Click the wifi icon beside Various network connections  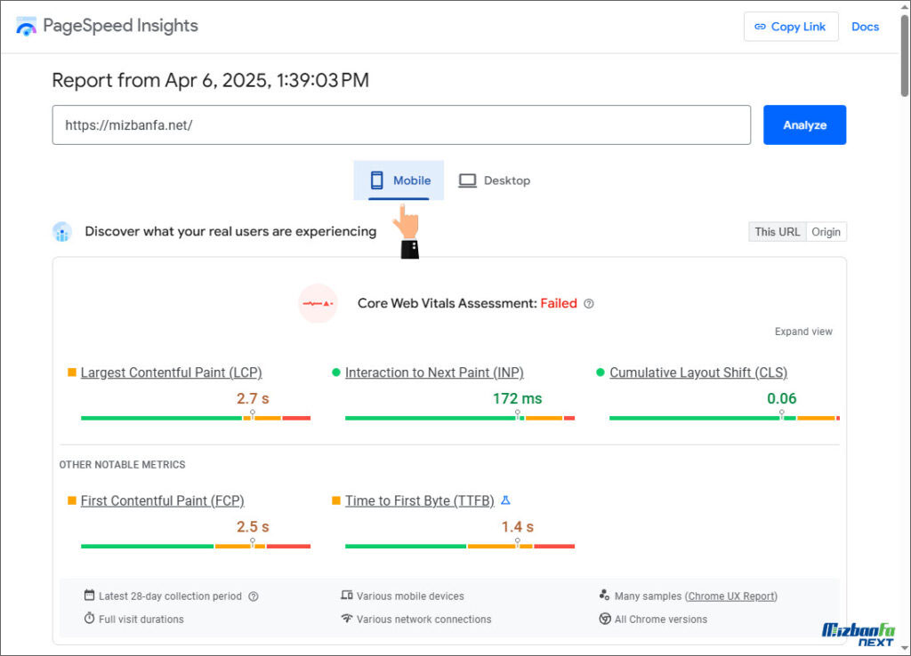pos(347,619)
